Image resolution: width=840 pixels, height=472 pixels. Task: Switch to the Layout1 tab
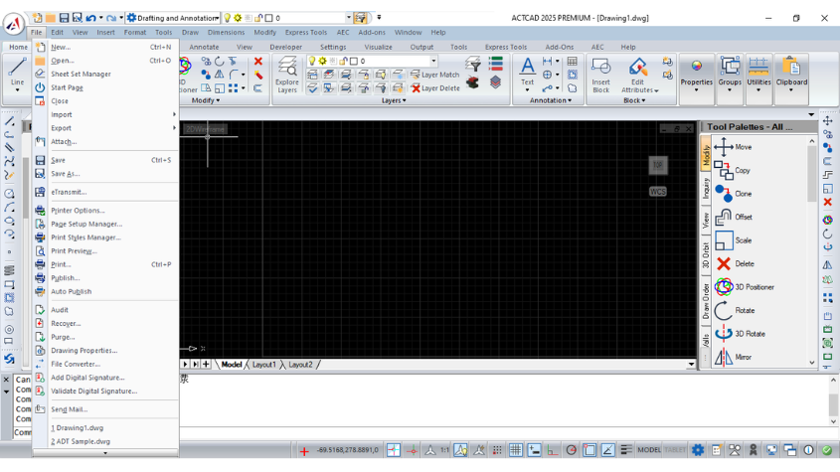click(x=264, y=365)
